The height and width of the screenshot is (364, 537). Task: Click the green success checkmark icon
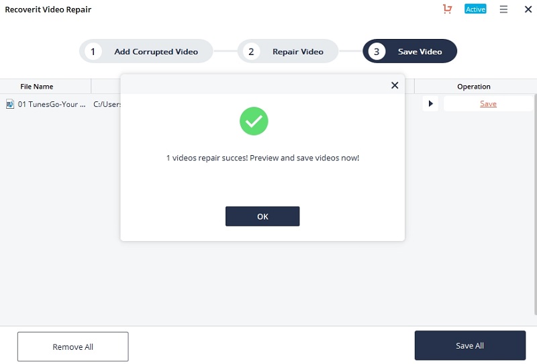254,121
